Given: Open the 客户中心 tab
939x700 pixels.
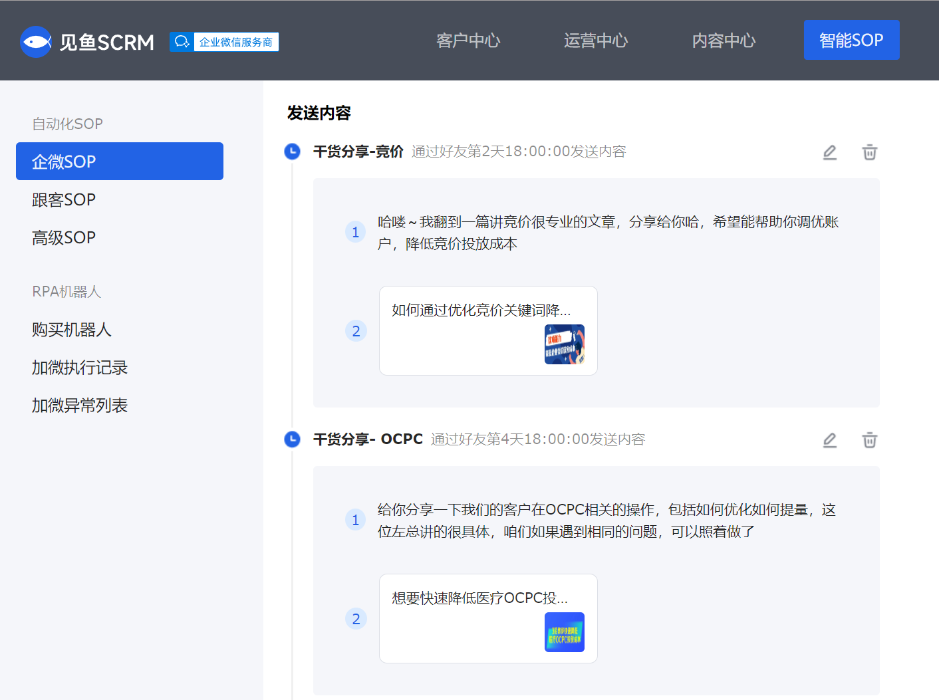Looking at the screenshot, I should point(468,41).
